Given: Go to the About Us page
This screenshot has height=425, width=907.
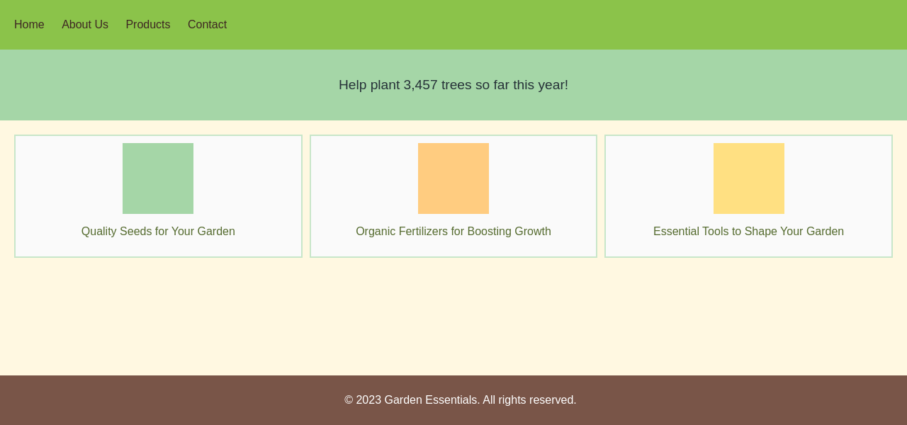Looking at the screenshot, I should click(x=85, y=25).
